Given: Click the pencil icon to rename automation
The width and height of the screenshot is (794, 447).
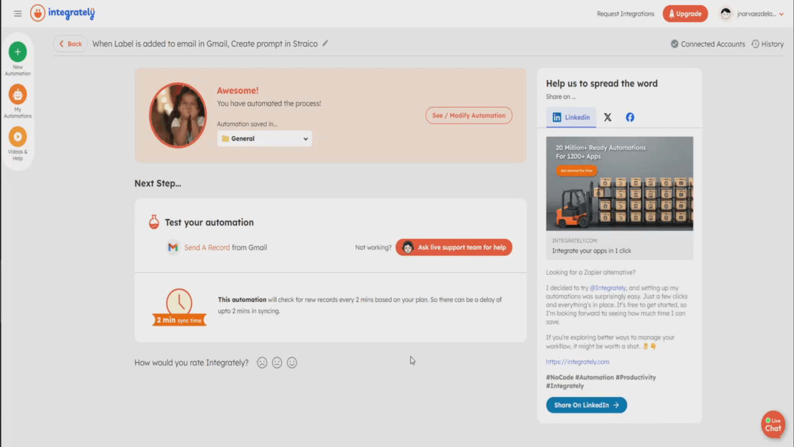Looking at the screenshot, I should click(326, 43).
